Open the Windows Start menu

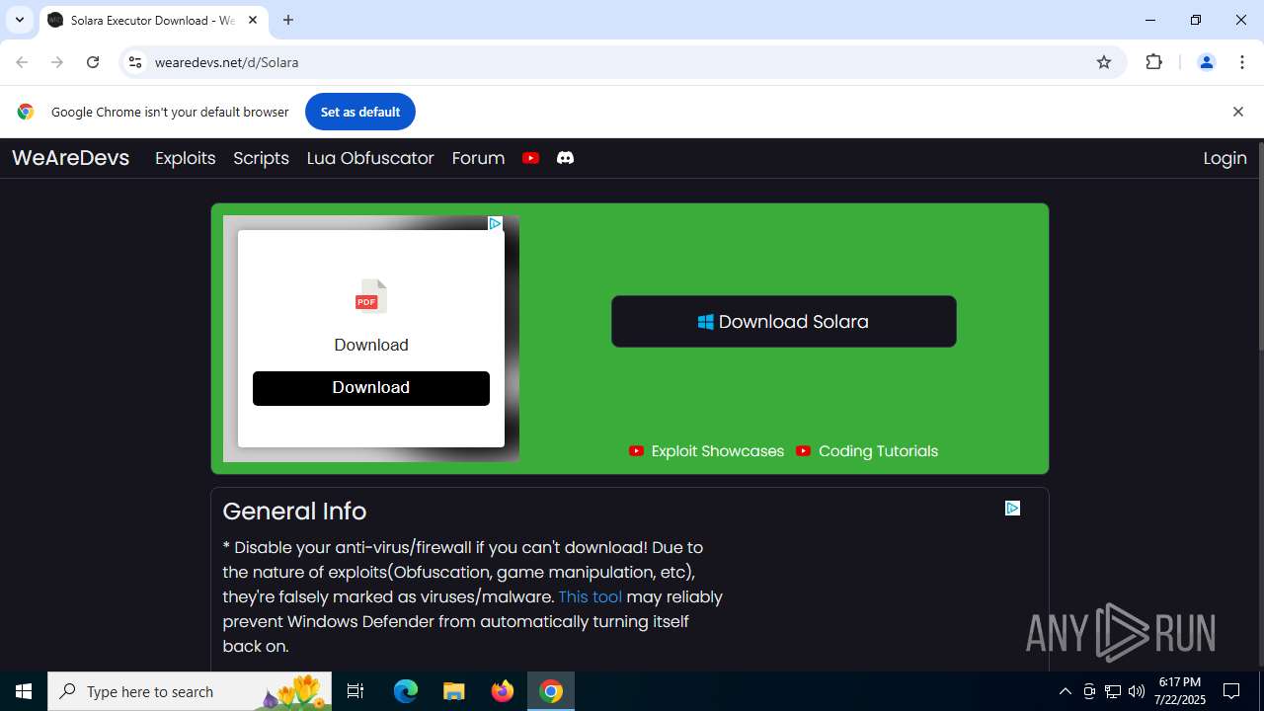[x=24, y=691]
